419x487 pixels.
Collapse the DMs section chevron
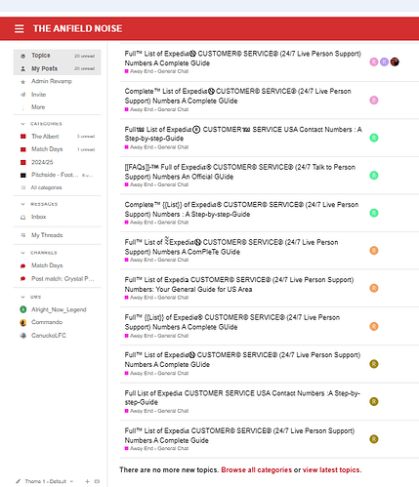pyautogui.click(x=22, y=297)
